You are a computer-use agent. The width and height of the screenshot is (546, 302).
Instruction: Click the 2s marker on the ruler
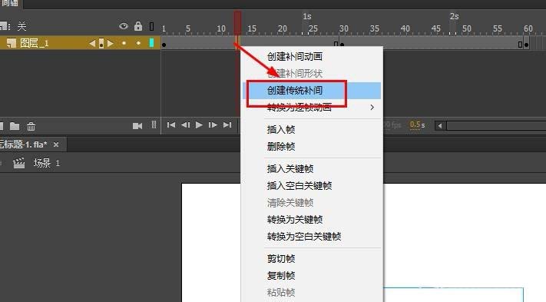[454, 16]
